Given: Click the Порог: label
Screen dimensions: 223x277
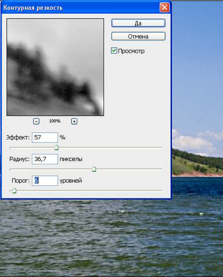Looking at the screenshot, I should click(21, 181).
